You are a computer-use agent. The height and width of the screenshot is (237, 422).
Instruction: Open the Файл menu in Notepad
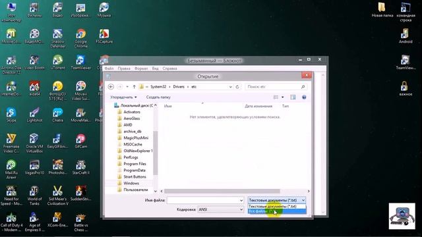click(x=109, y=68)
